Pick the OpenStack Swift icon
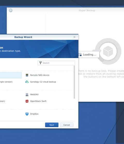Viewport: 124px width, 144px height. (x=27, y=101)
